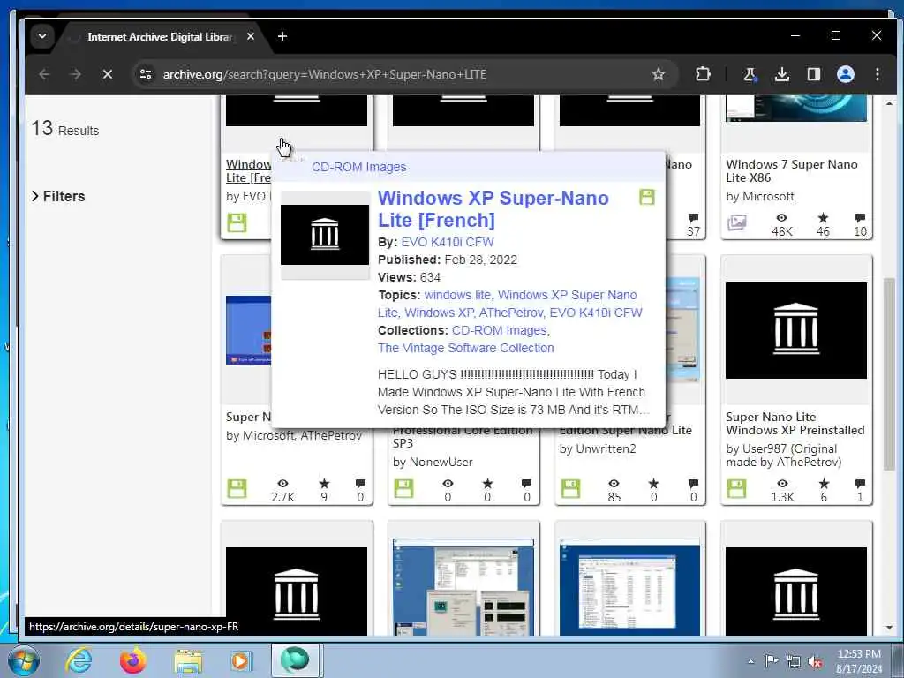
Task: Show hidden tray icons arrow
Action: point(750,661)
